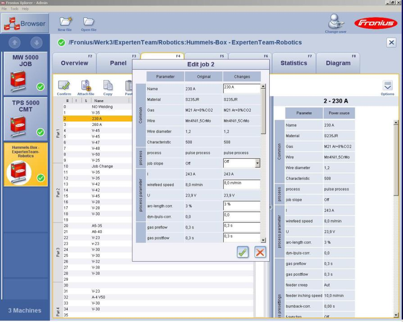The image size is (403, 322).
Task: Switch to the Overview tab
Action: (74, 63)
